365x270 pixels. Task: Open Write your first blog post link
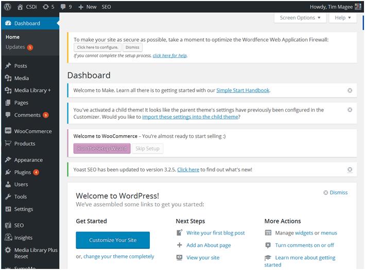(216, 233)
